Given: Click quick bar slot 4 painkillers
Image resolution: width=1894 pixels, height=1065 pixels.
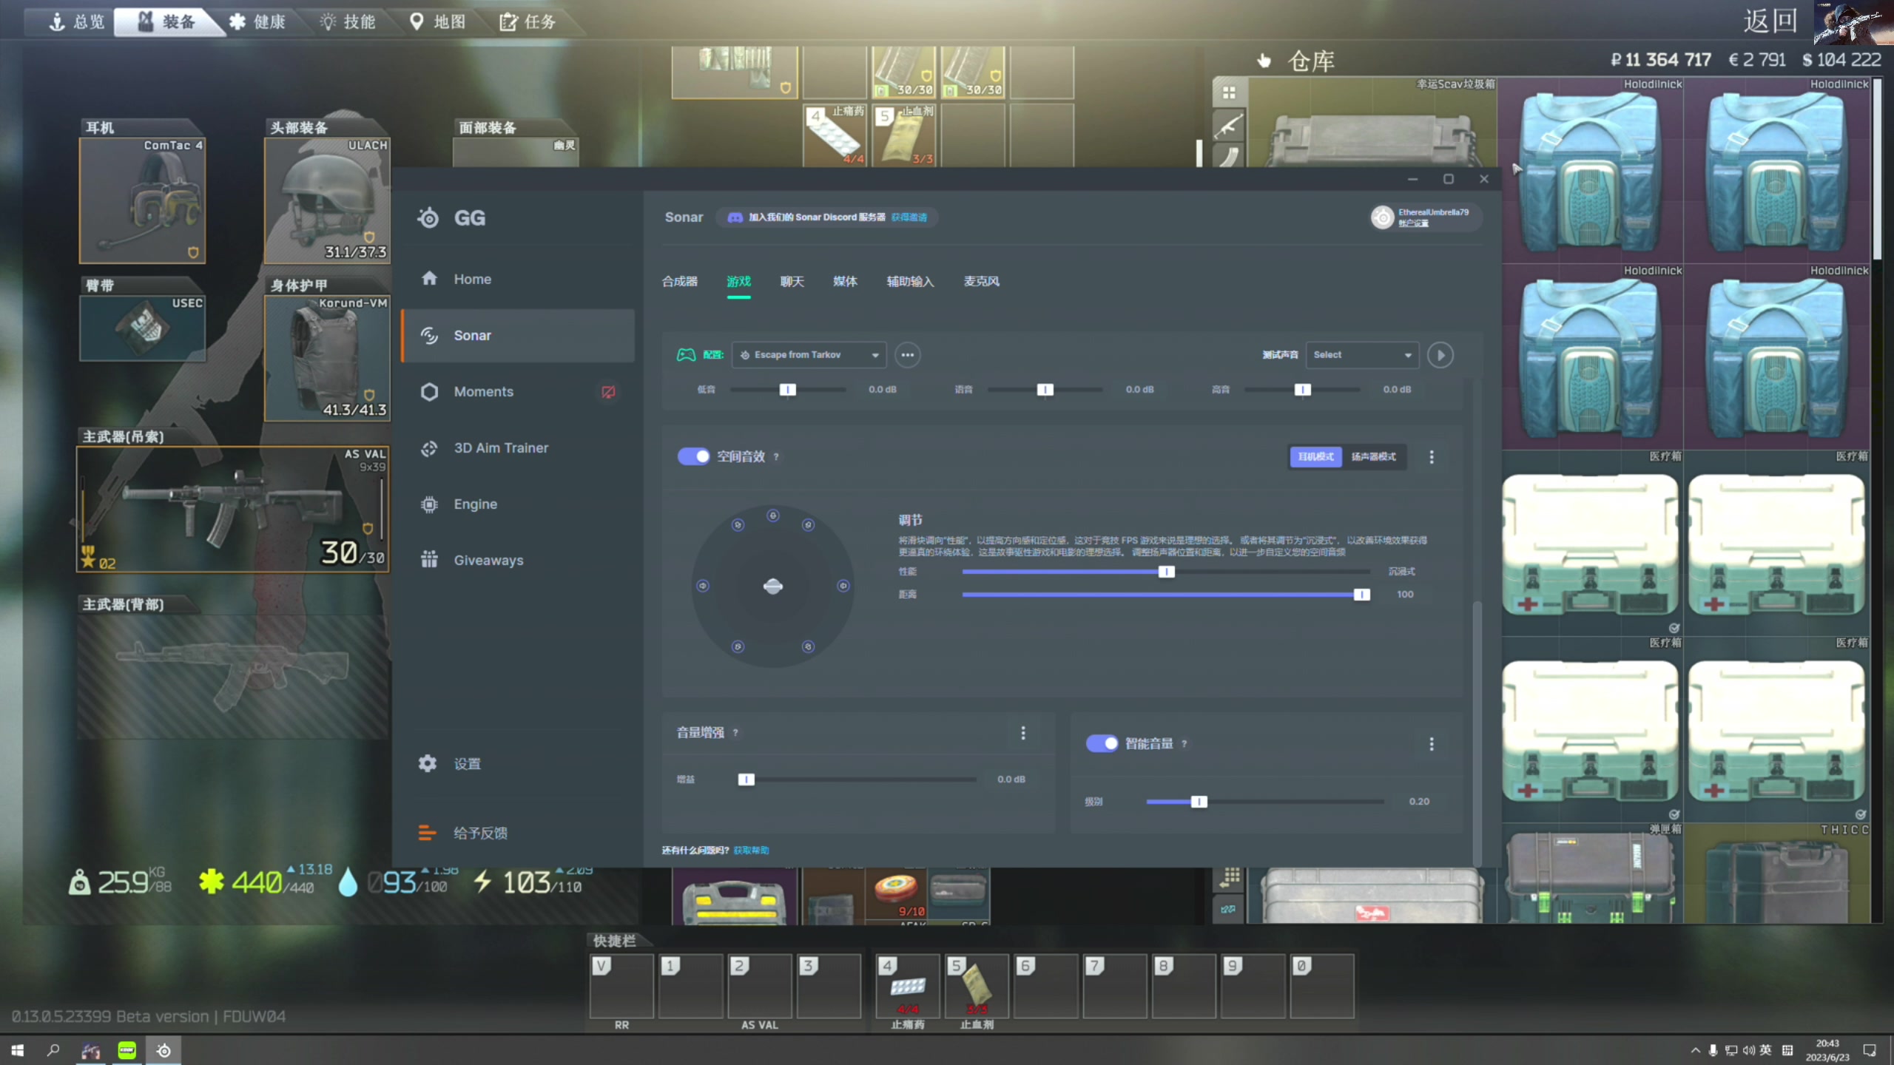Looking at the screenshot, I should (x=907, y=986).
